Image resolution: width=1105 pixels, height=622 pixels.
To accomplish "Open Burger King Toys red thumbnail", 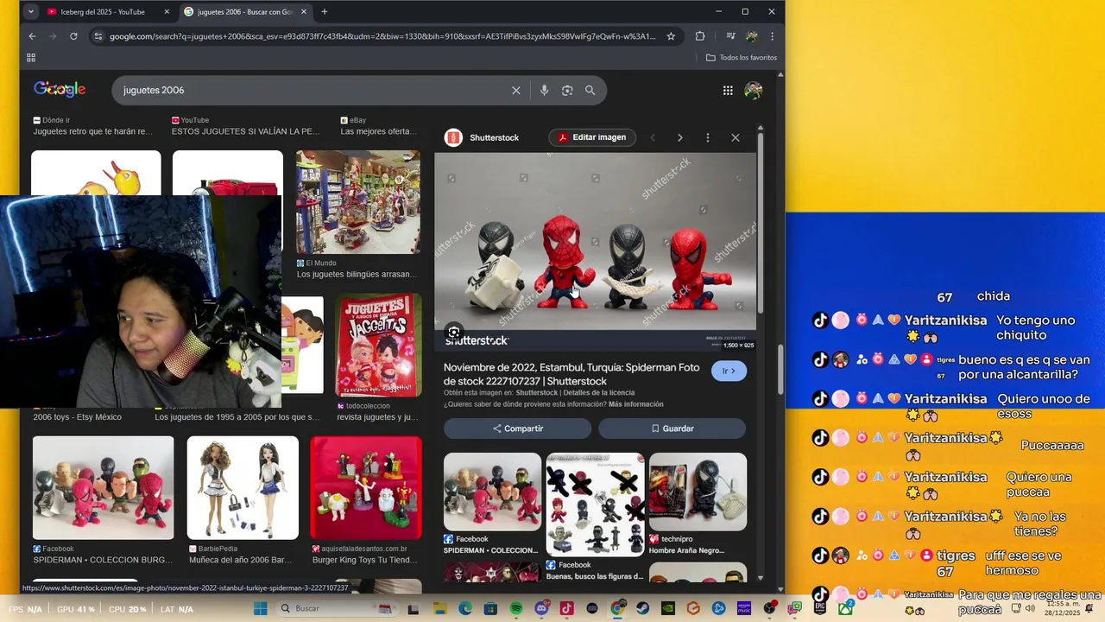I will [x=366, y=488].
